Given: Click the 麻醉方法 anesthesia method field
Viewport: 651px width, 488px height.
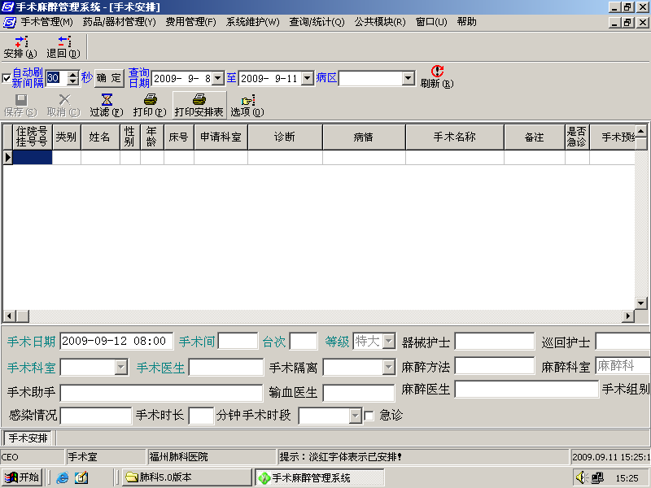Looking at the screenshot, I should (495, 365).
